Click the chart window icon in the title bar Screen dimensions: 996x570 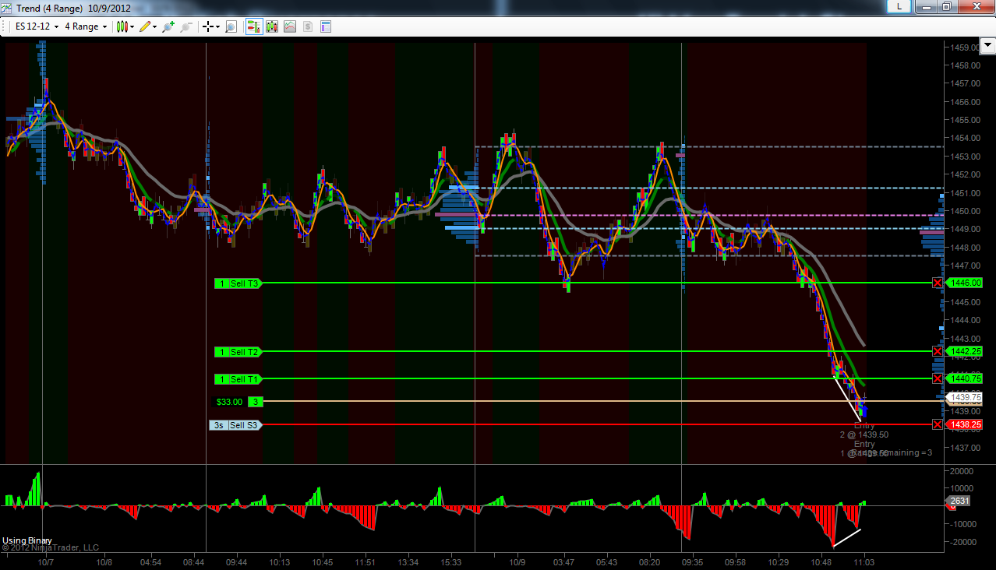point(7,7)
